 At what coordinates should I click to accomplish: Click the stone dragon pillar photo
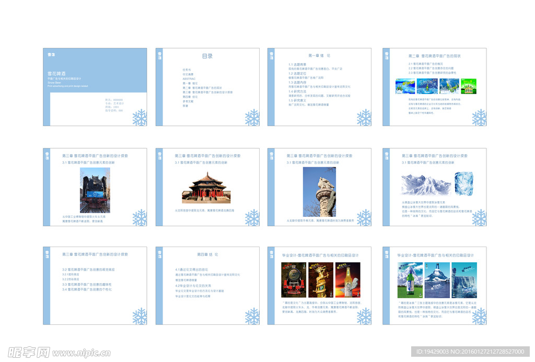[319, 192]
